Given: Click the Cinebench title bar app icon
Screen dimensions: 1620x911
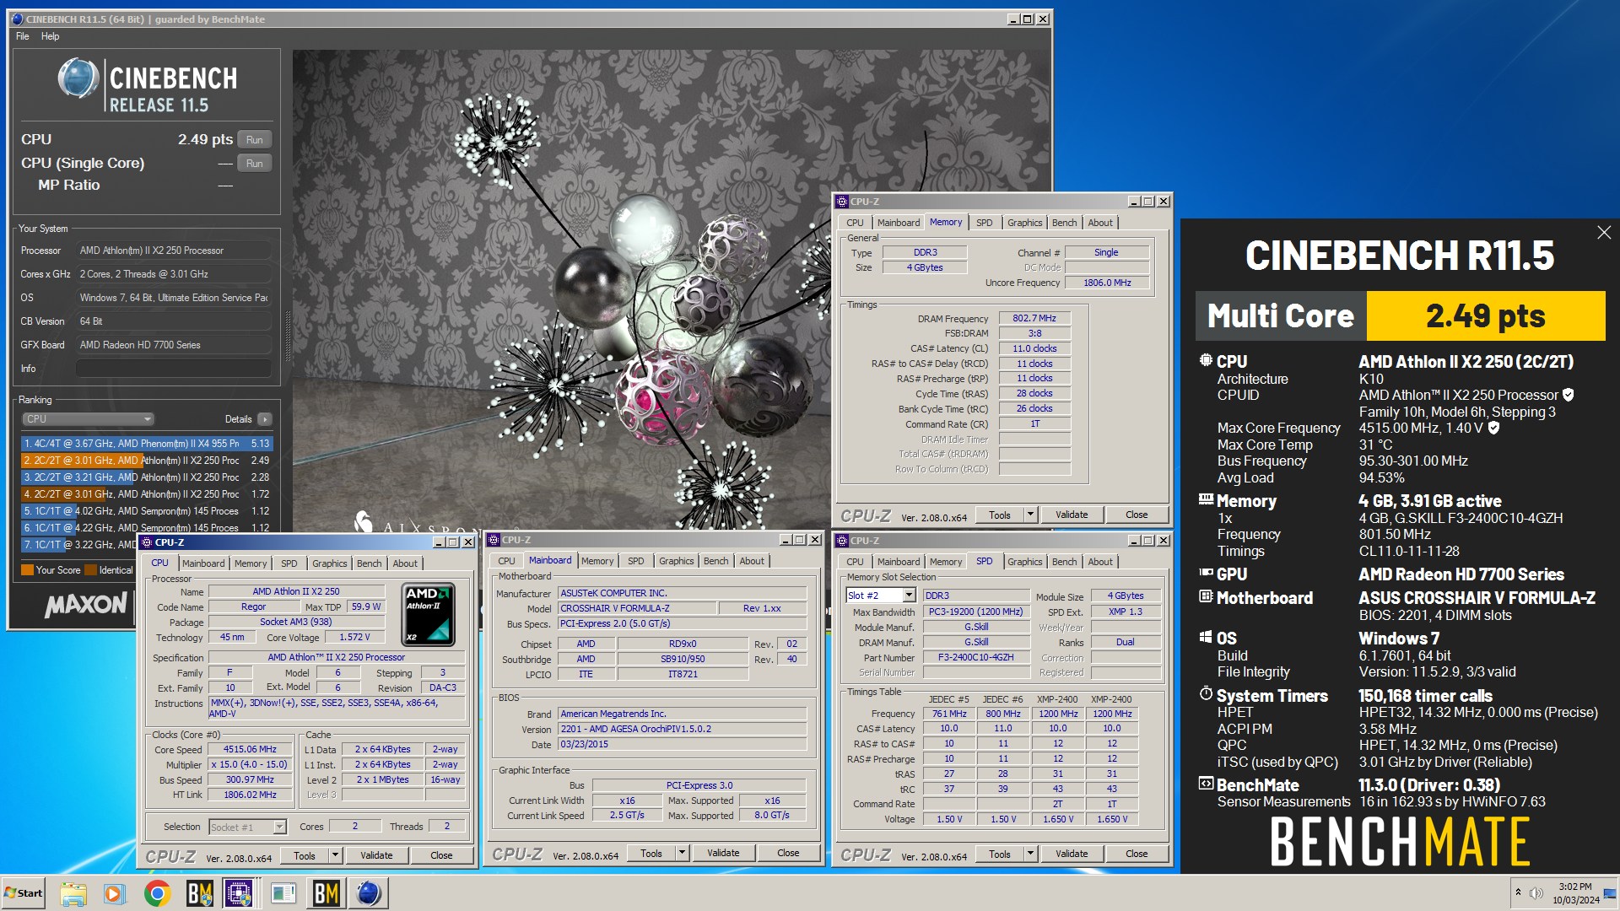Looking at the screenshot, I should tap(17, 19).
